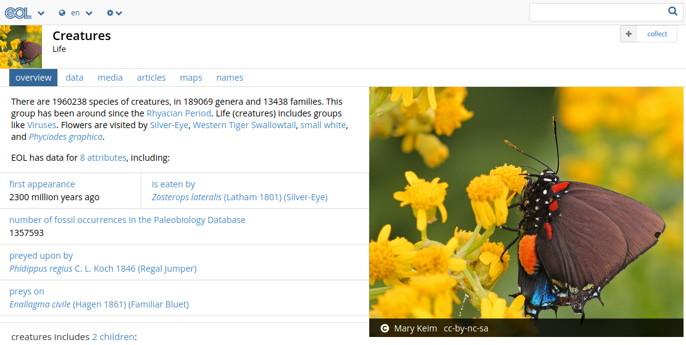Open the gear settings menu
The image size is (686, 345).
click(x=111, y=13)
